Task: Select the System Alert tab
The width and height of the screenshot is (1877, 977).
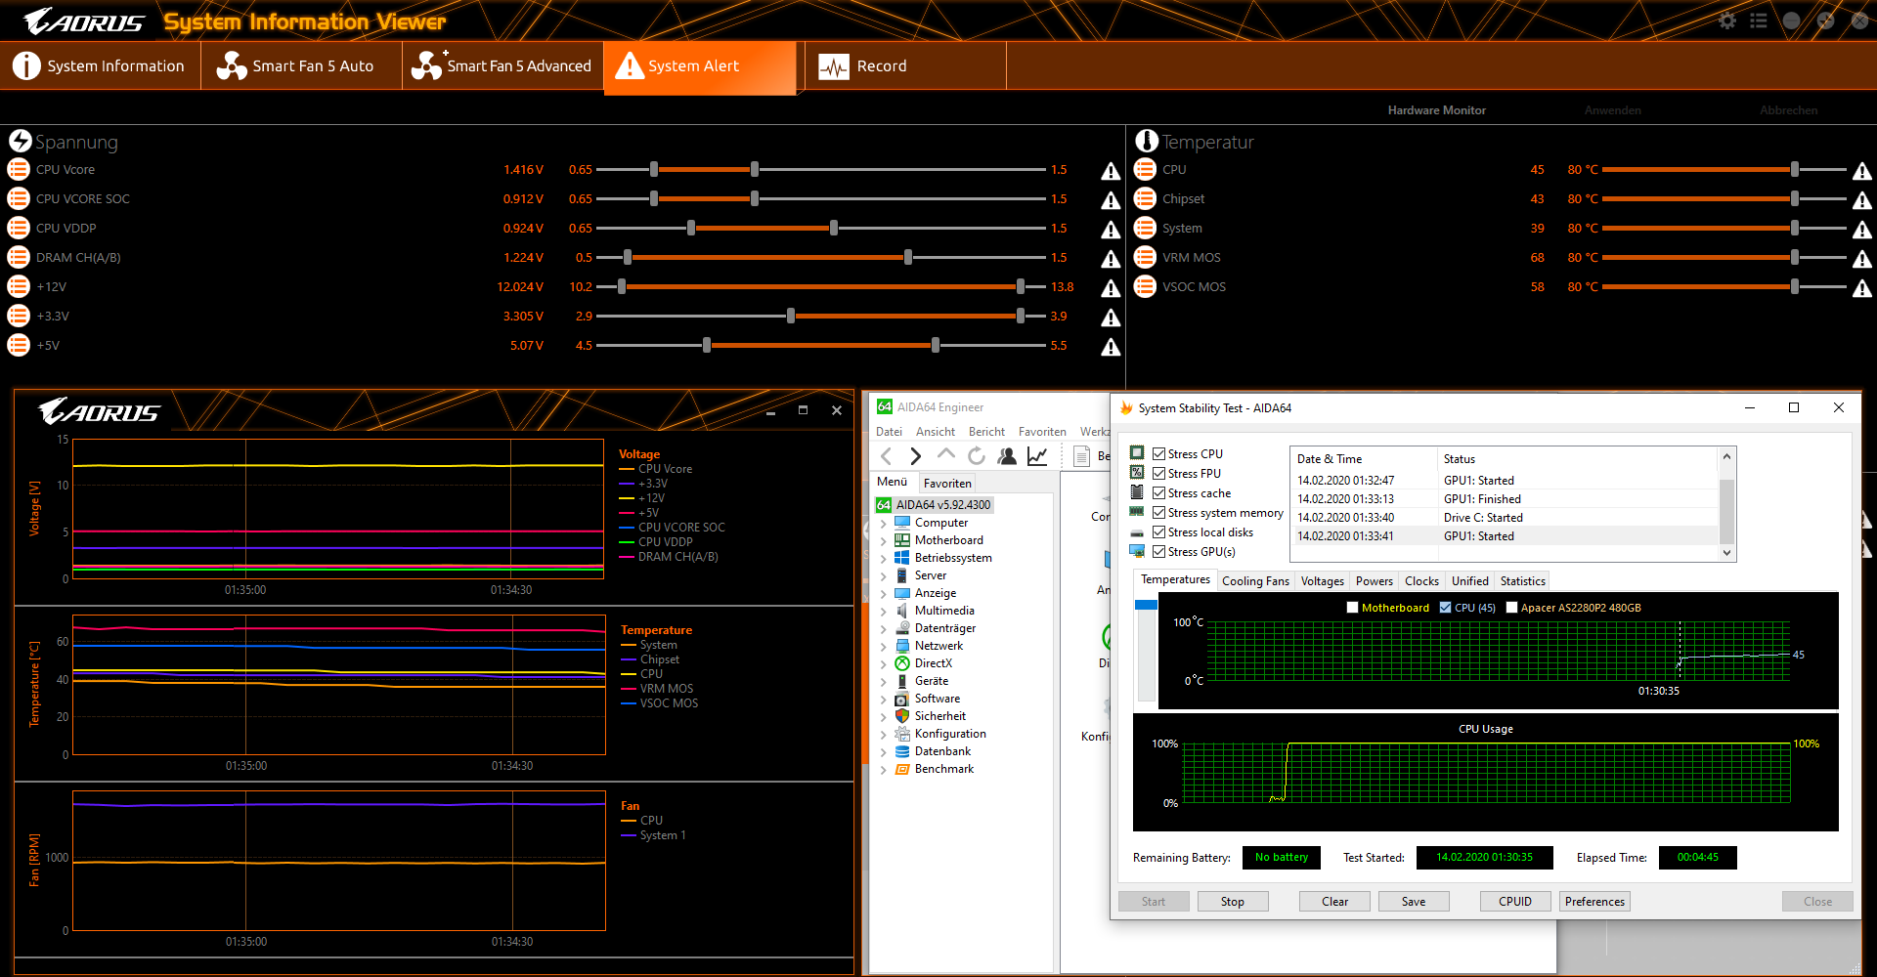Action: click(x=700, y=66)
